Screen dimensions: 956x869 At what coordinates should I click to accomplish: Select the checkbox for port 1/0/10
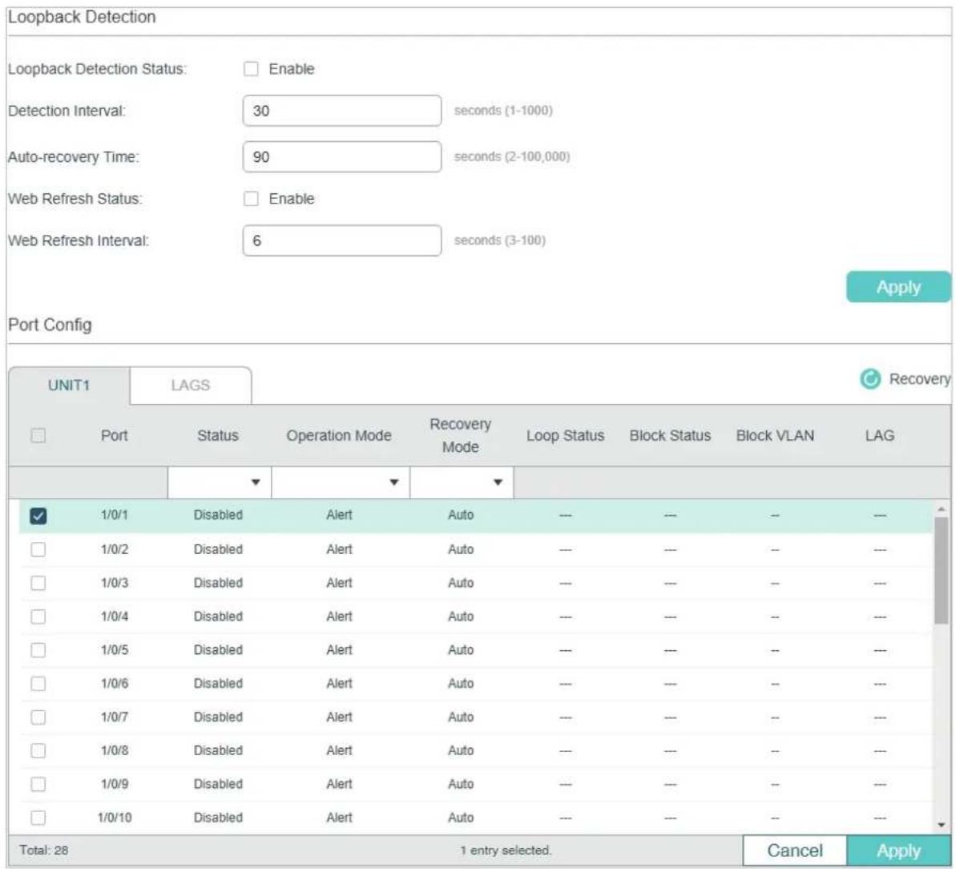point(38,817)
